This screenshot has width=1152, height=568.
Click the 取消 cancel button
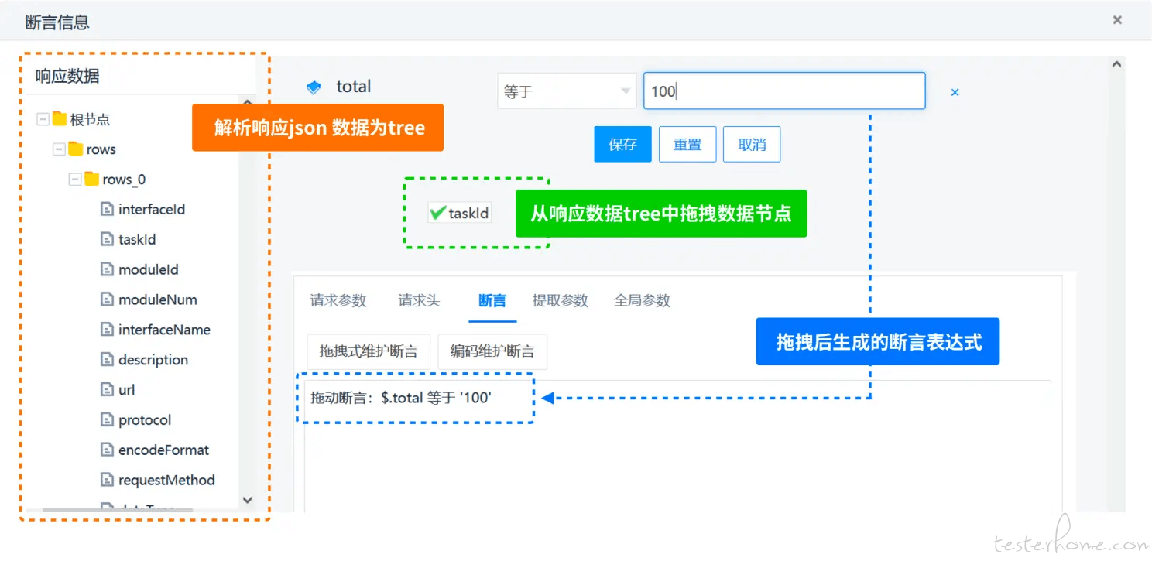pos(752,145)
